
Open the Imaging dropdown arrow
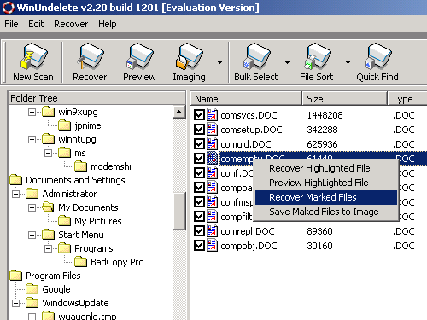(219, 62)
